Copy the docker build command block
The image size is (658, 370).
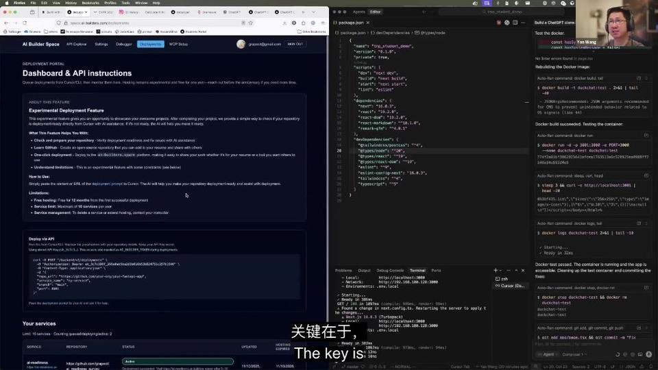coord(639,78)
